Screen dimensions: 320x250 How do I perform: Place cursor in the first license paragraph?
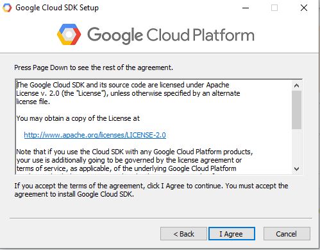pyautogui.click(x=128, y=93)
